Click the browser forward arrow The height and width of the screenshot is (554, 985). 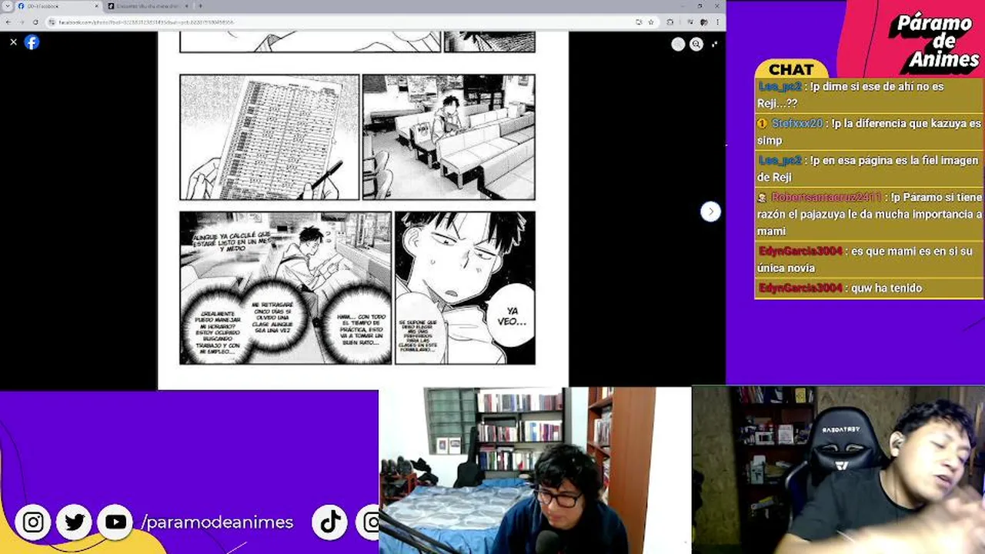pos(21,22)
